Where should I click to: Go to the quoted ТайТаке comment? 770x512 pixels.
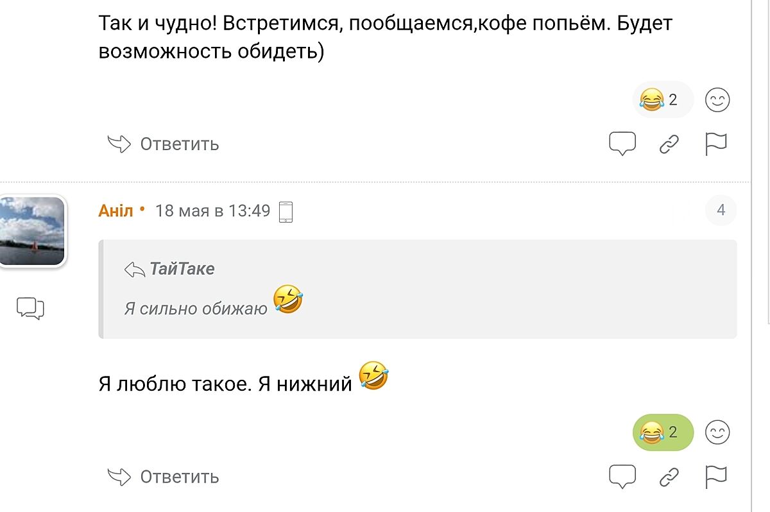tap(182, 269)
